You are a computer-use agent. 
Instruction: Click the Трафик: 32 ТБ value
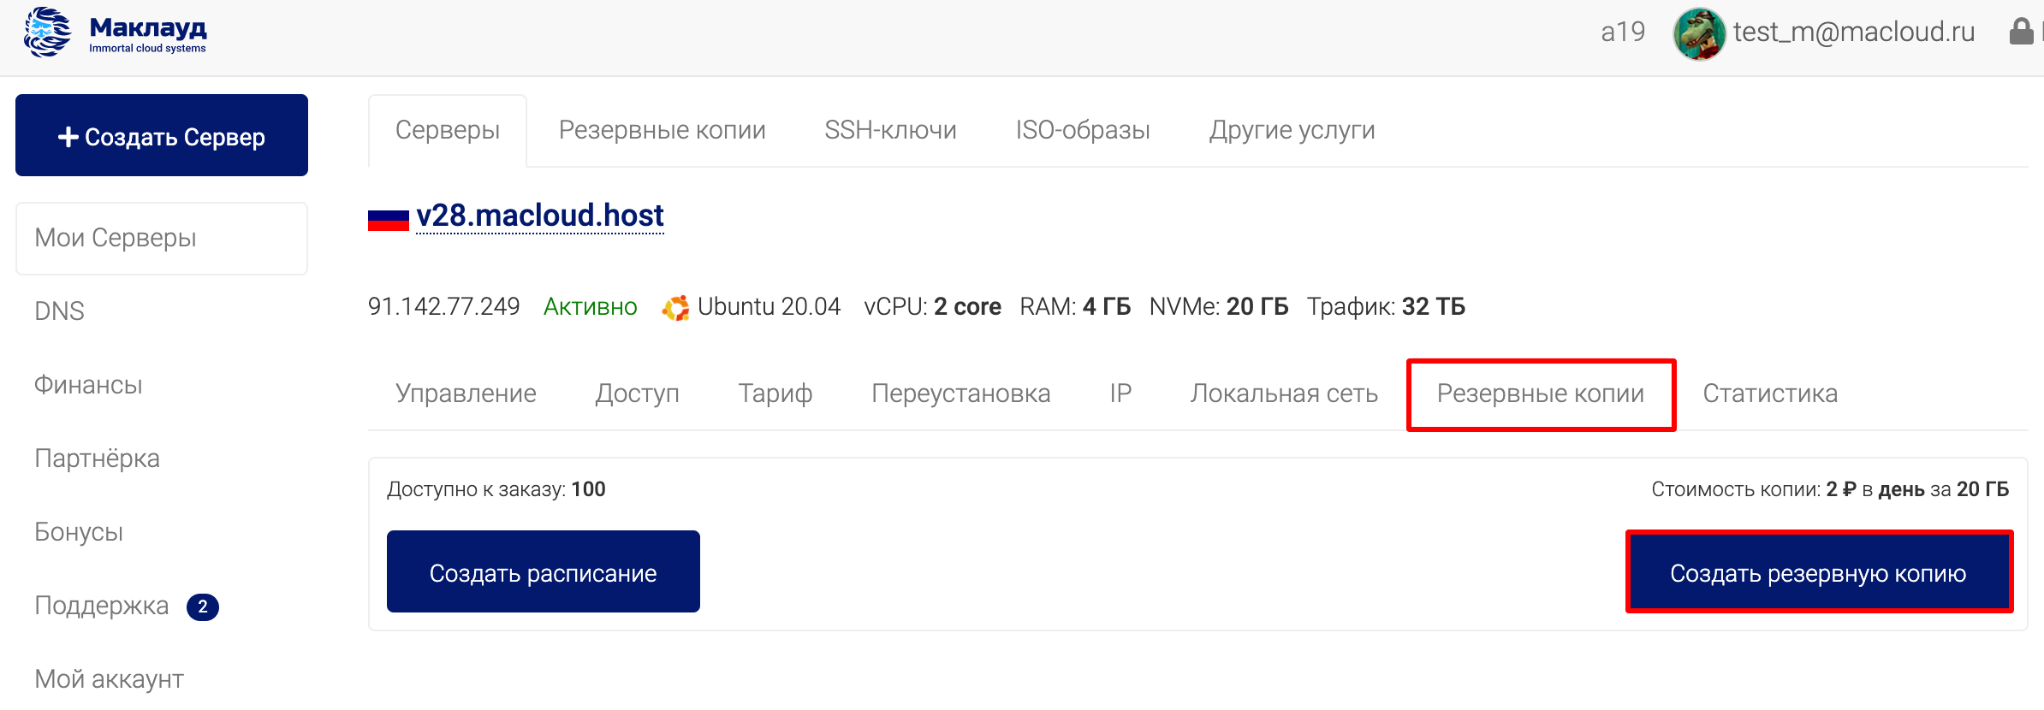1386,306
